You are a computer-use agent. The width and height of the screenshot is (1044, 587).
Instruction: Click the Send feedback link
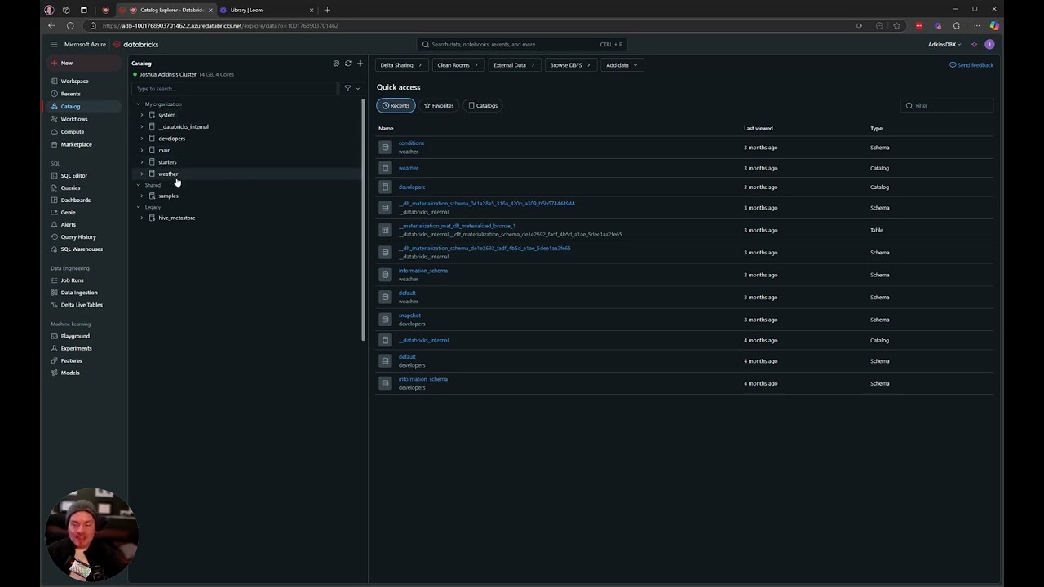click(x=971, y=65)
